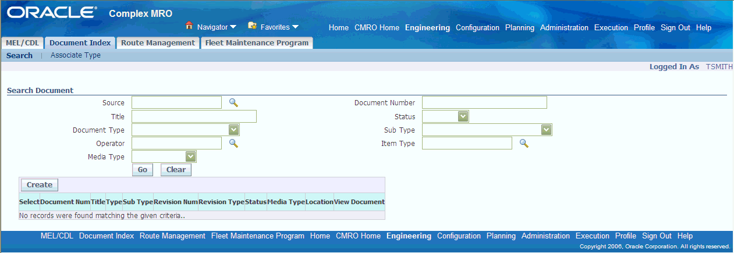Click the Favorites folder icon

[252, 26]
